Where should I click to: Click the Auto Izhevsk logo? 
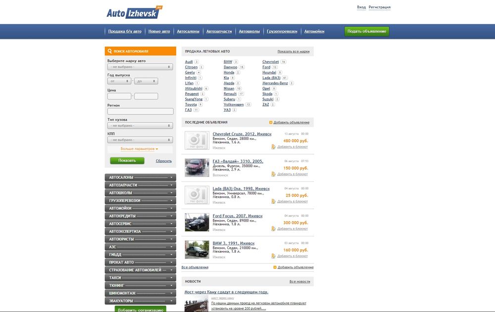134,12
